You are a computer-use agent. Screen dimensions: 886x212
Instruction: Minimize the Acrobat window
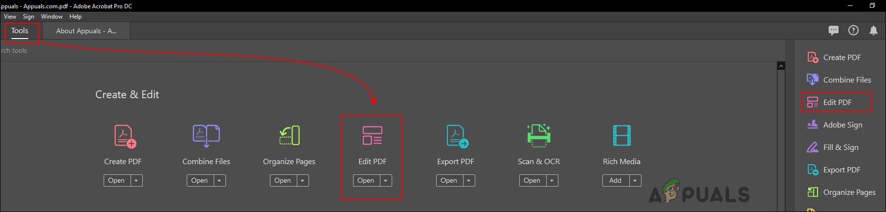(850, 6)
